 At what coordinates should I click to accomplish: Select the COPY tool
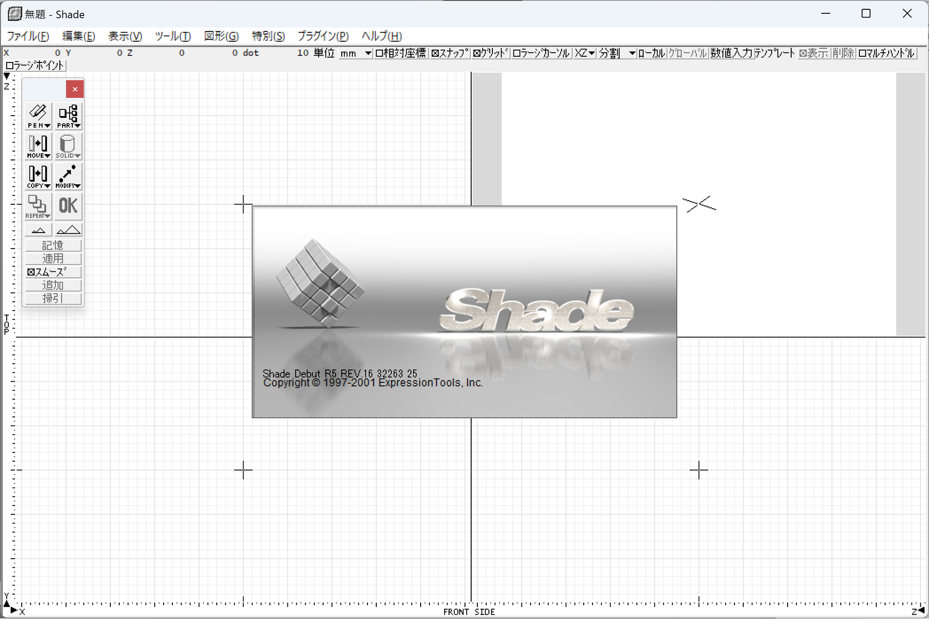click(x=38, y=176)
